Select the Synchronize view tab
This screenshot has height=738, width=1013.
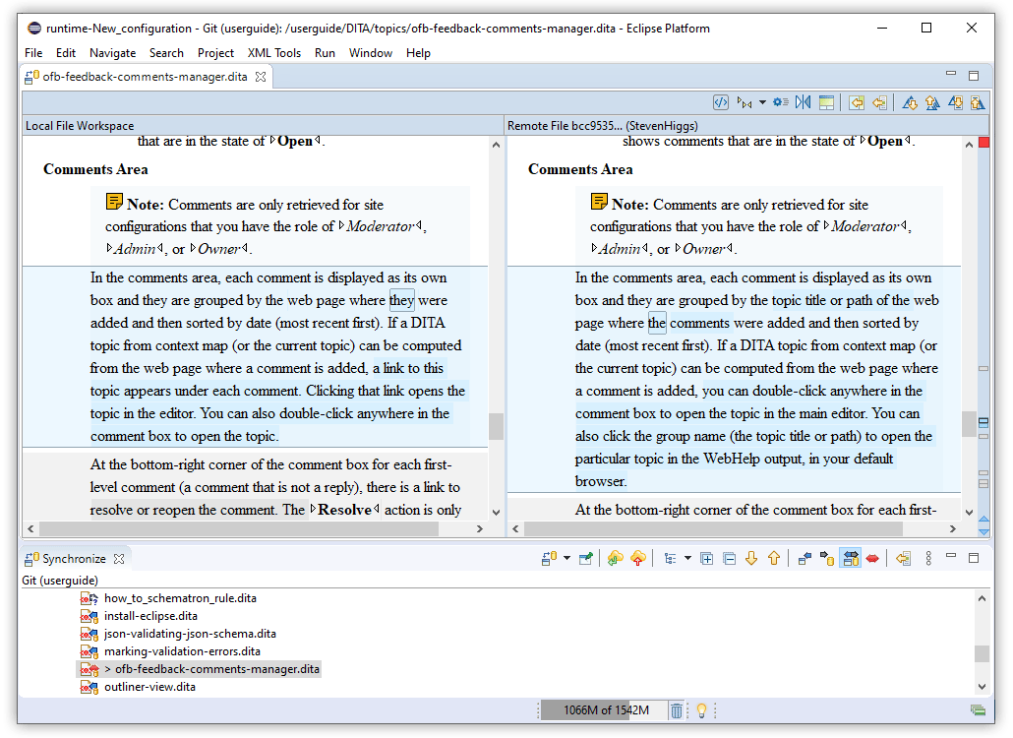click(x=75, y=558)
